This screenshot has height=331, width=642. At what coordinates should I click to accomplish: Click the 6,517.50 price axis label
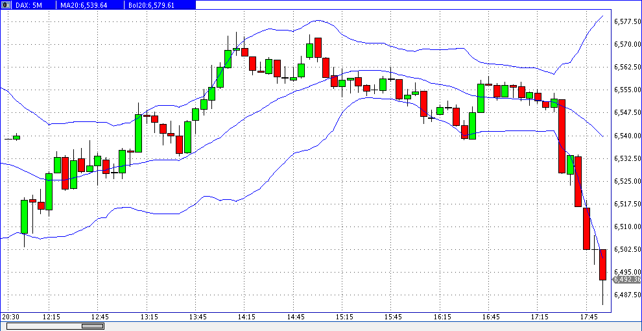point(627,204)
